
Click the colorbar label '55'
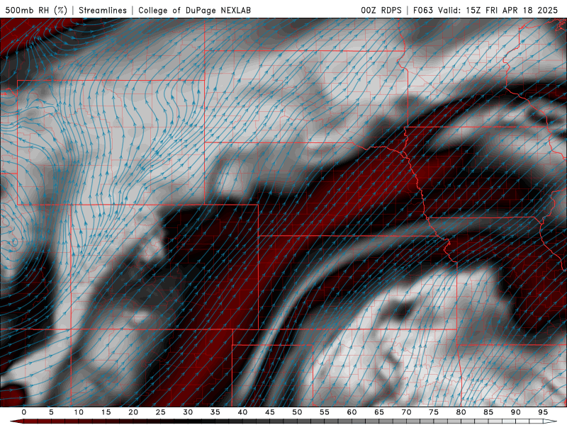pyautogui.click(x=325, y=412)
